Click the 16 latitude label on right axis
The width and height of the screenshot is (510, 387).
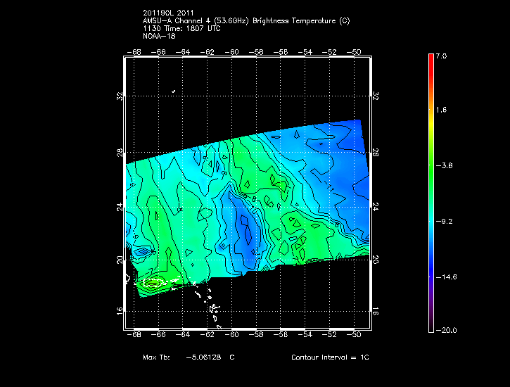click(376, 310)
